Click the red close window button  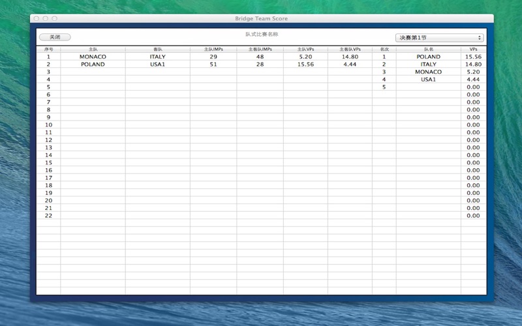click(x=37, y=19)
